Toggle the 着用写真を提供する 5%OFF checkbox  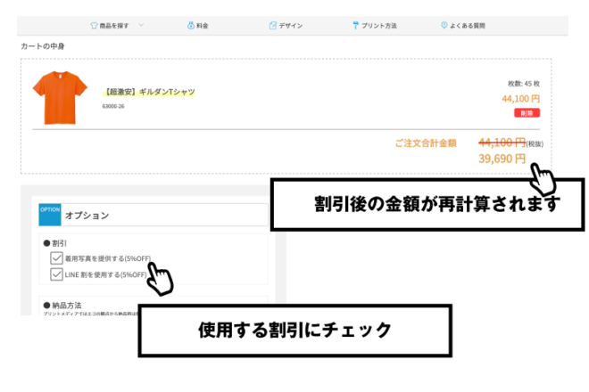(57, 258)
